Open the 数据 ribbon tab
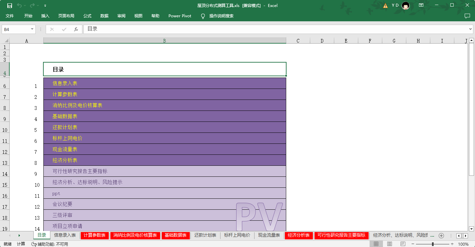This screenshot has width=475, height=247. [x=104, y=16]
